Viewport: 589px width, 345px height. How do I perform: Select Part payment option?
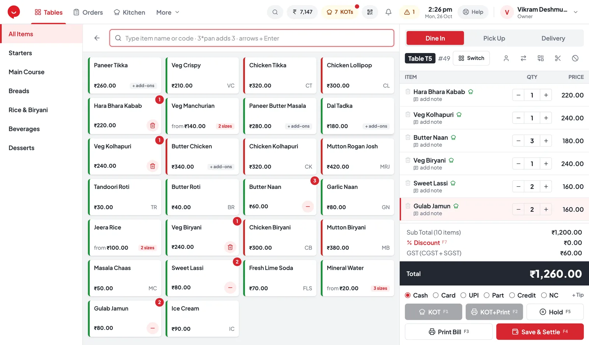tap(494, 295)
